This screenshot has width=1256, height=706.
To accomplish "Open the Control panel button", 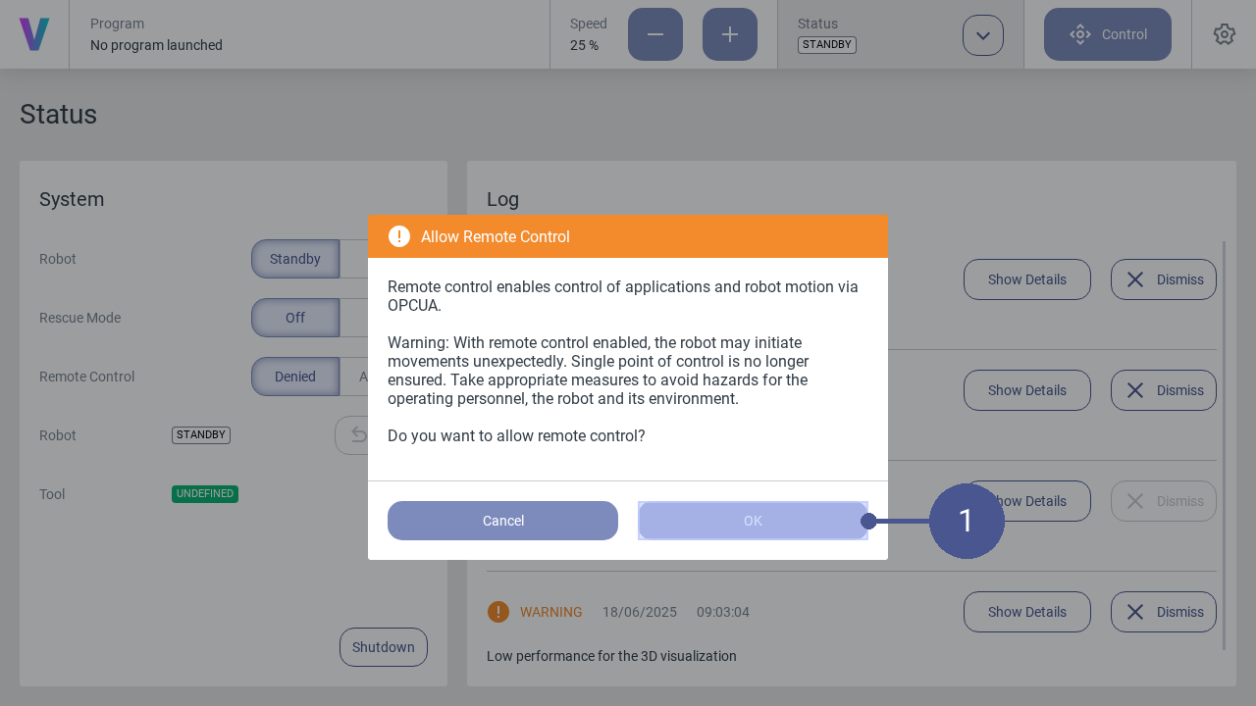I will tap(1108, 34).
